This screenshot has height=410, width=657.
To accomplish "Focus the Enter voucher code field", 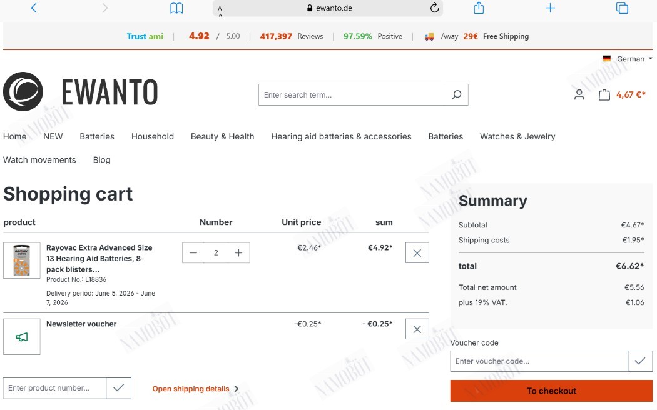I will click(539, 361).
